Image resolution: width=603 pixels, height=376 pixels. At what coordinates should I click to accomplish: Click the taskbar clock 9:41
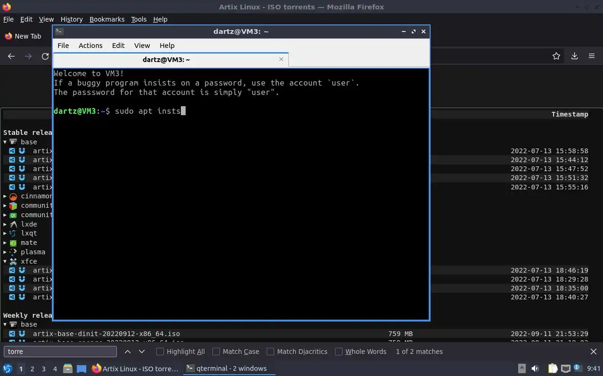point(594,368)
